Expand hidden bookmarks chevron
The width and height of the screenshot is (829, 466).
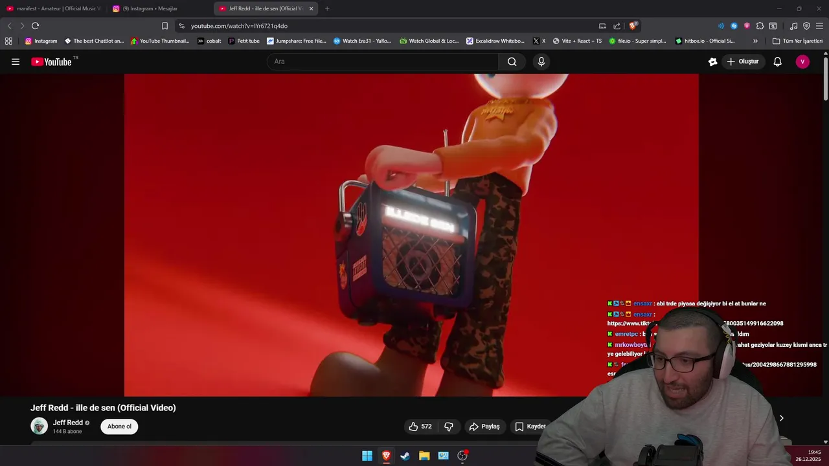tap(755, 41)
